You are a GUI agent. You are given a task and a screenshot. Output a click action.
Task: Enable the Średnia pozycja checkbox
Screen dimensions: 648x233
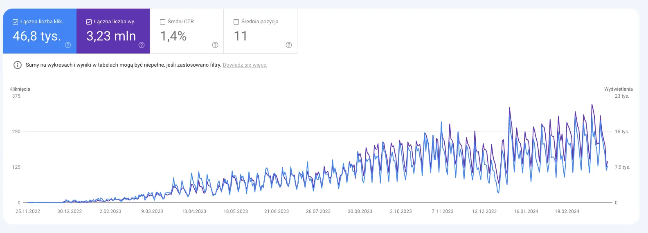coord(236,22)
